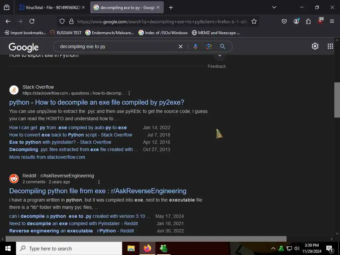340x255 pixels.
Task: Submit search with magnifier icon
Action: [223, 46]
